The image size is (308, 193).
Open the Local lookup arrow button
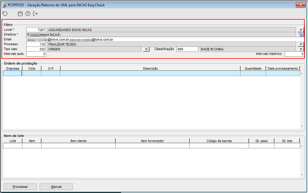[301, 30]
